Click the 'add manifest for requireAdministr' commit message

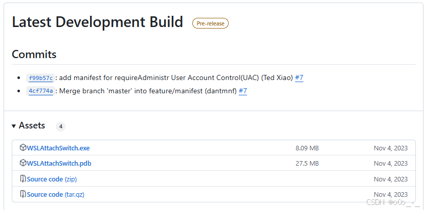click(x=176, y=78)
